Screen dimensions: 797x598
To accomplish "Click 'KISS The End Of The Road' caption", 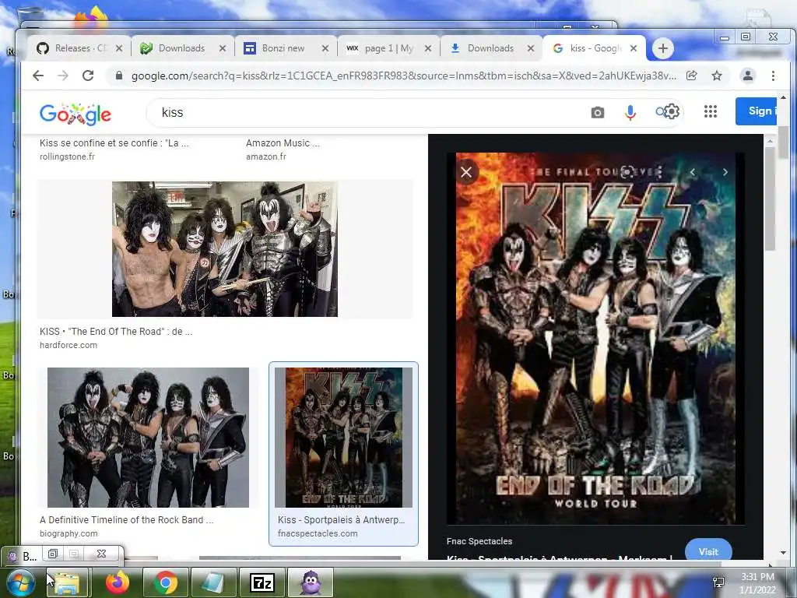I will click(x=116, y=332).
